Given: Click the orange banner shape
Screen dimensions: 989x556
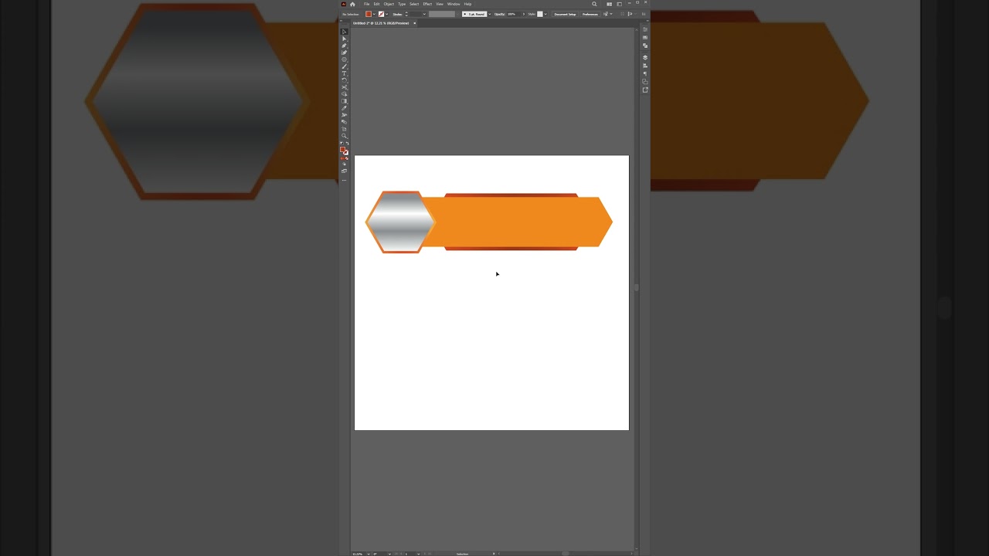Looking at the screenshot, I should (518, 222).
